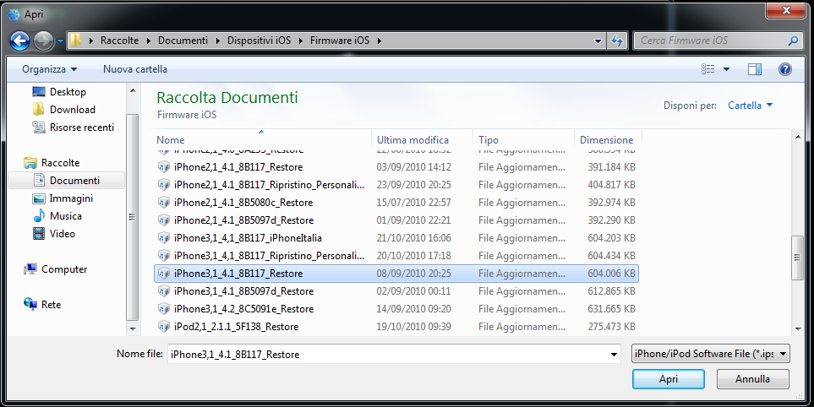Click file list scrollbar up arrow
814x407 pixels.
(x=798, y=136)
